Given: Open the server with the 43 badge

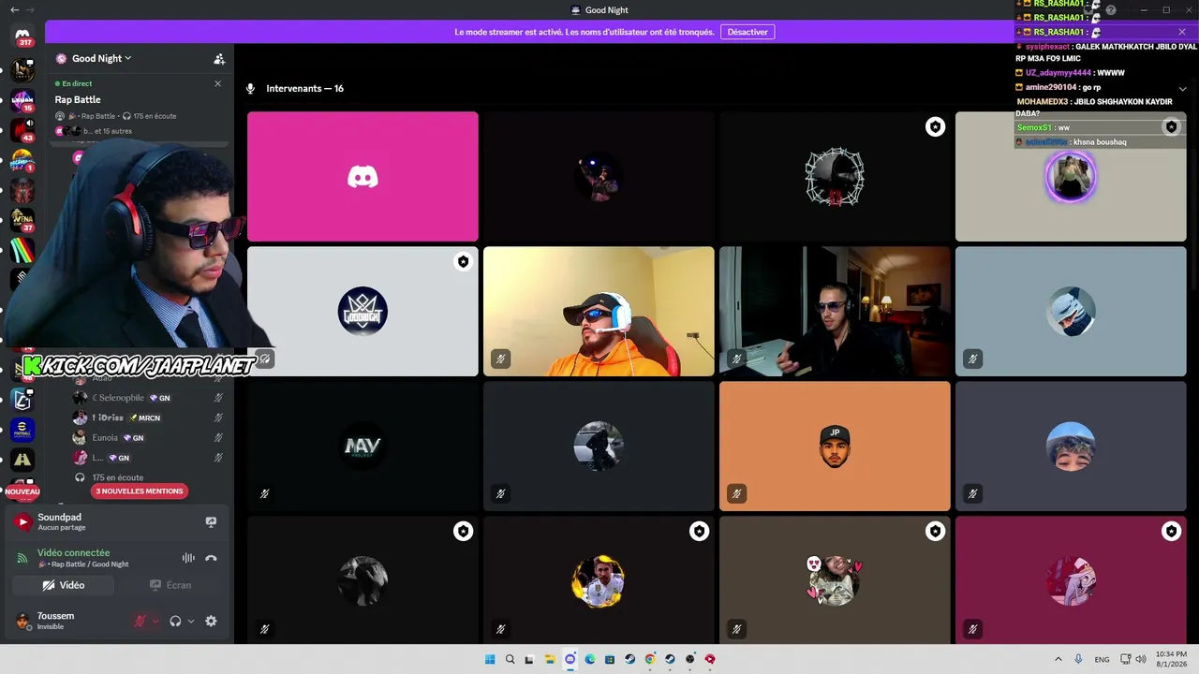Looking at the screenshot, I should pos(22,130).
